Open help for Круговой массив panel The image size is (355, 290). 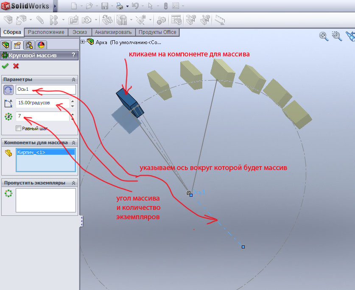[x=73, y=55]
